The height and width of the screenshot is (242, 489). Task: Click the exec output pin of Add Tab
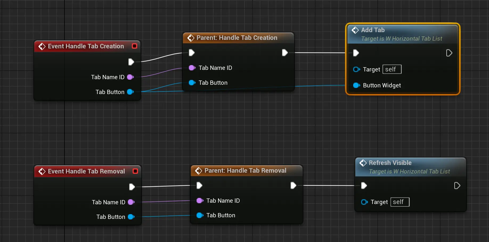(449, 53)
